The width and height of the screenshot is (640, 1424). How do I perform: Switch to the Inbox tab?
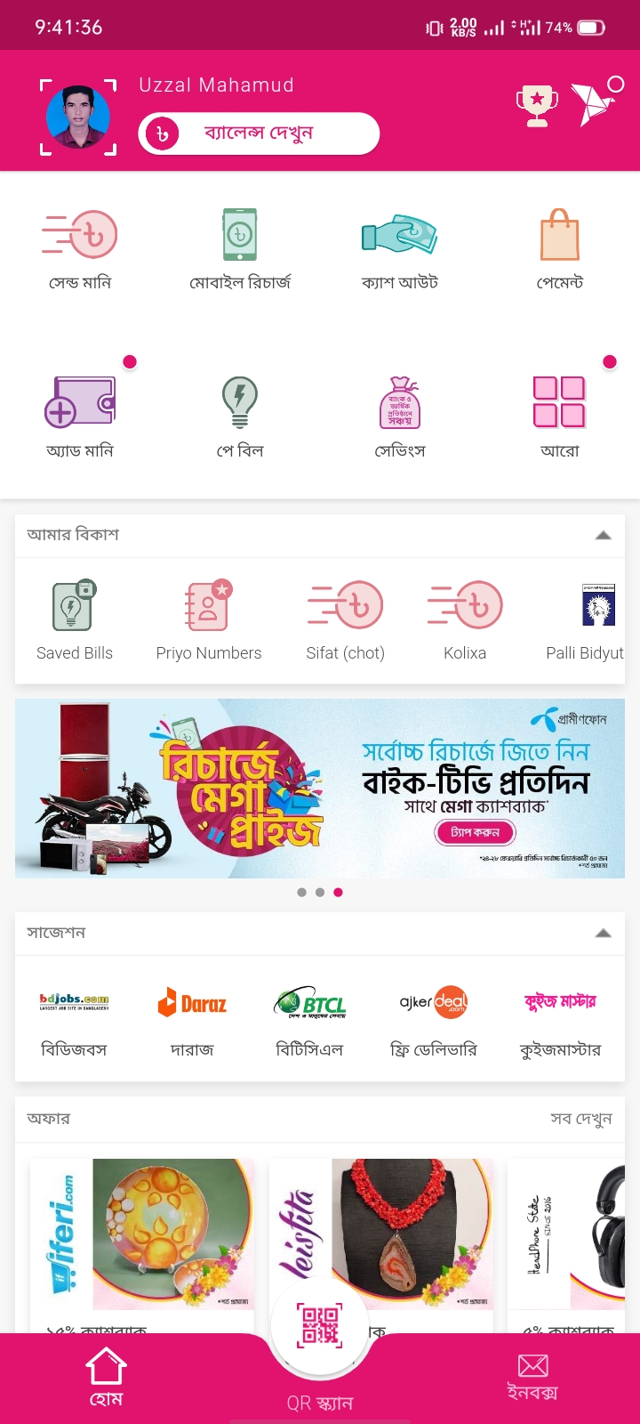(532, 1377)
